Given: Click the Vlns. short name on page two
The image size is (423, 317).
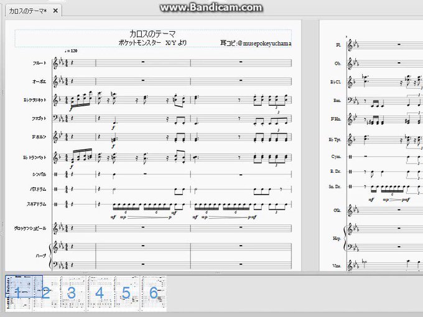Looking at the screenshot, I should [337, 265].
